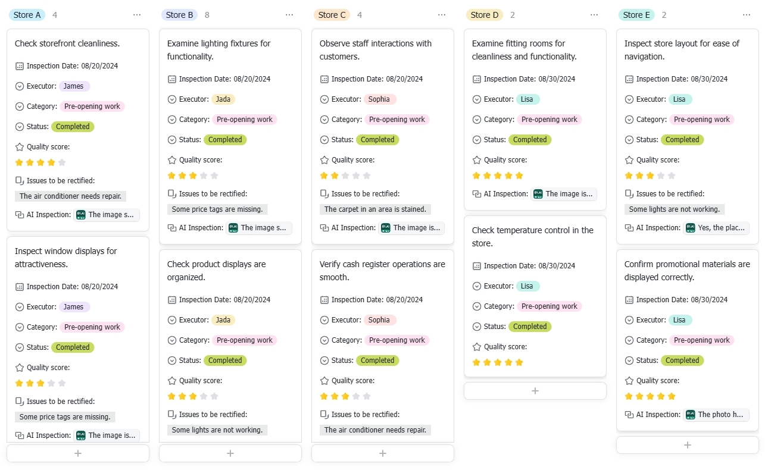This screenshot has width=768, height=470.
Task: Add a new card under Store B
Action: 230,453
